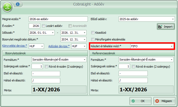This screenshot has height=107, width=178.
Task: Confirm with the OK button
Action: [x=140, y=101]
